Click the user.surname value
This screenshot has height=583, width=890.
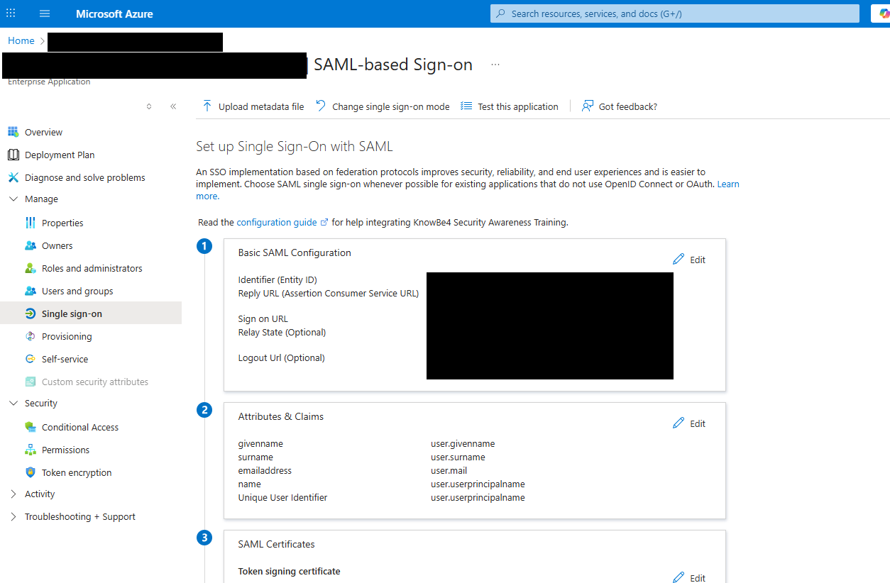click(x=458, y=457)
